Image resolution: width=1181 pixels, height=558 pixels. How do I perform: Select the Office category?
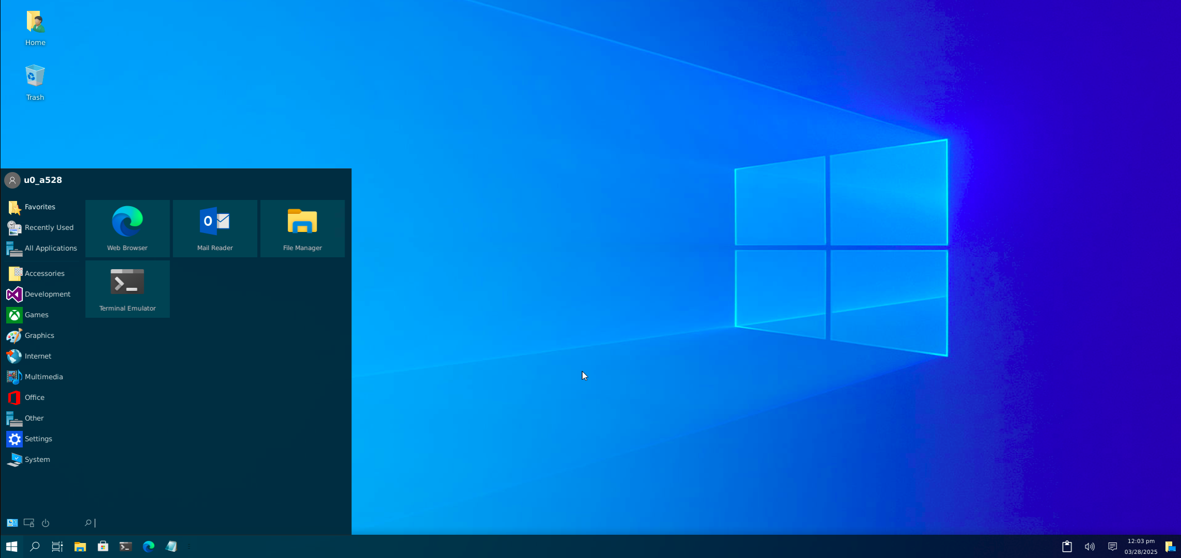click(41, 397)
